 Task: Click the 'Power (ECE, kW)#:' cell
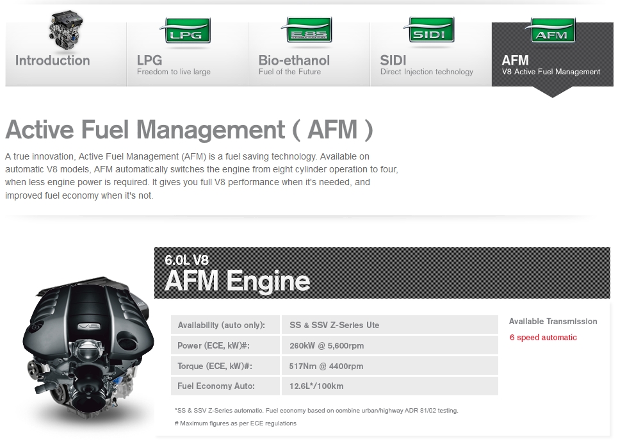(x=225, y=345)
